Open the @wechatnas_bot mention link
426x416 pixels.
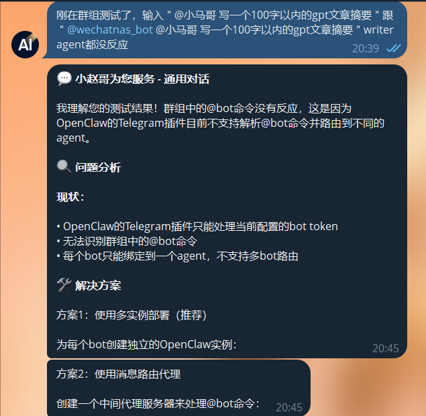pos(110,30)
